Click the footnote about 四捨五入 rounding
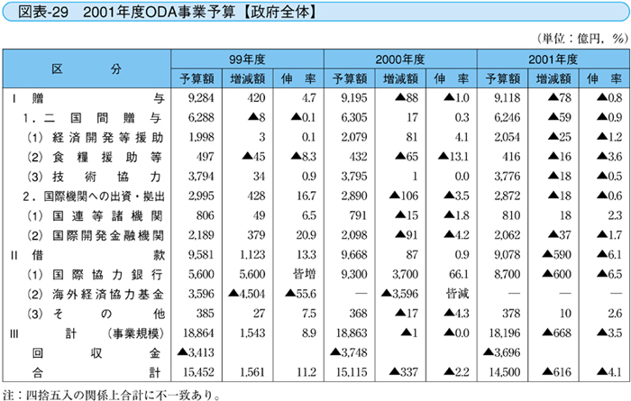The height and width of the screenshot is (401, 631). pyautogui.click(x=110, y=393)
